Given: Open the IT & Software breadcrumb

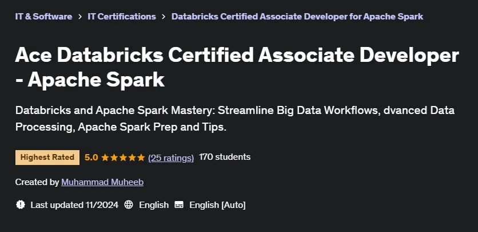Looking at the screenshot, I should coord(43,17).
